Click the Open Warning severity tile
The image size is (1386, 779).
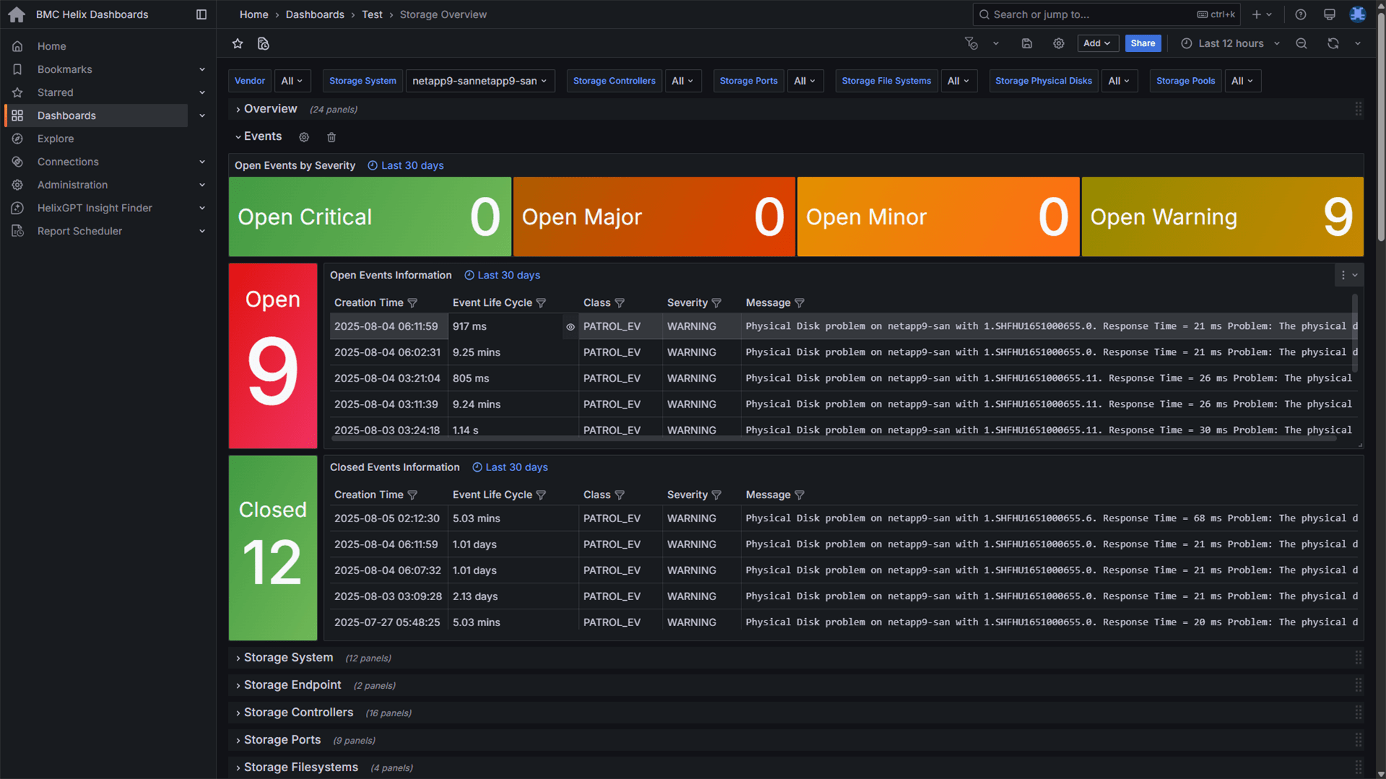[x=1221, y=217]
